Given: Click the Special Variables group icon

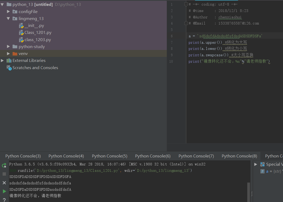Looking at the screenshot, I should [x=262, y=164].
